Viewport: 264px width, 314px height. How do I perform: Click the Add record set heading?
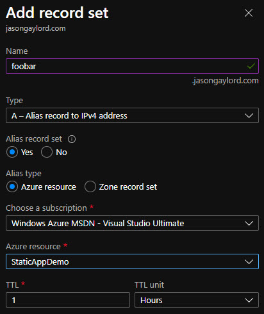(57, 13)
